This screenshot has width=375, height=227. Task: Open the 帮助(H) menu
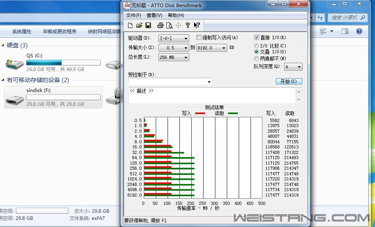point(176,15)
